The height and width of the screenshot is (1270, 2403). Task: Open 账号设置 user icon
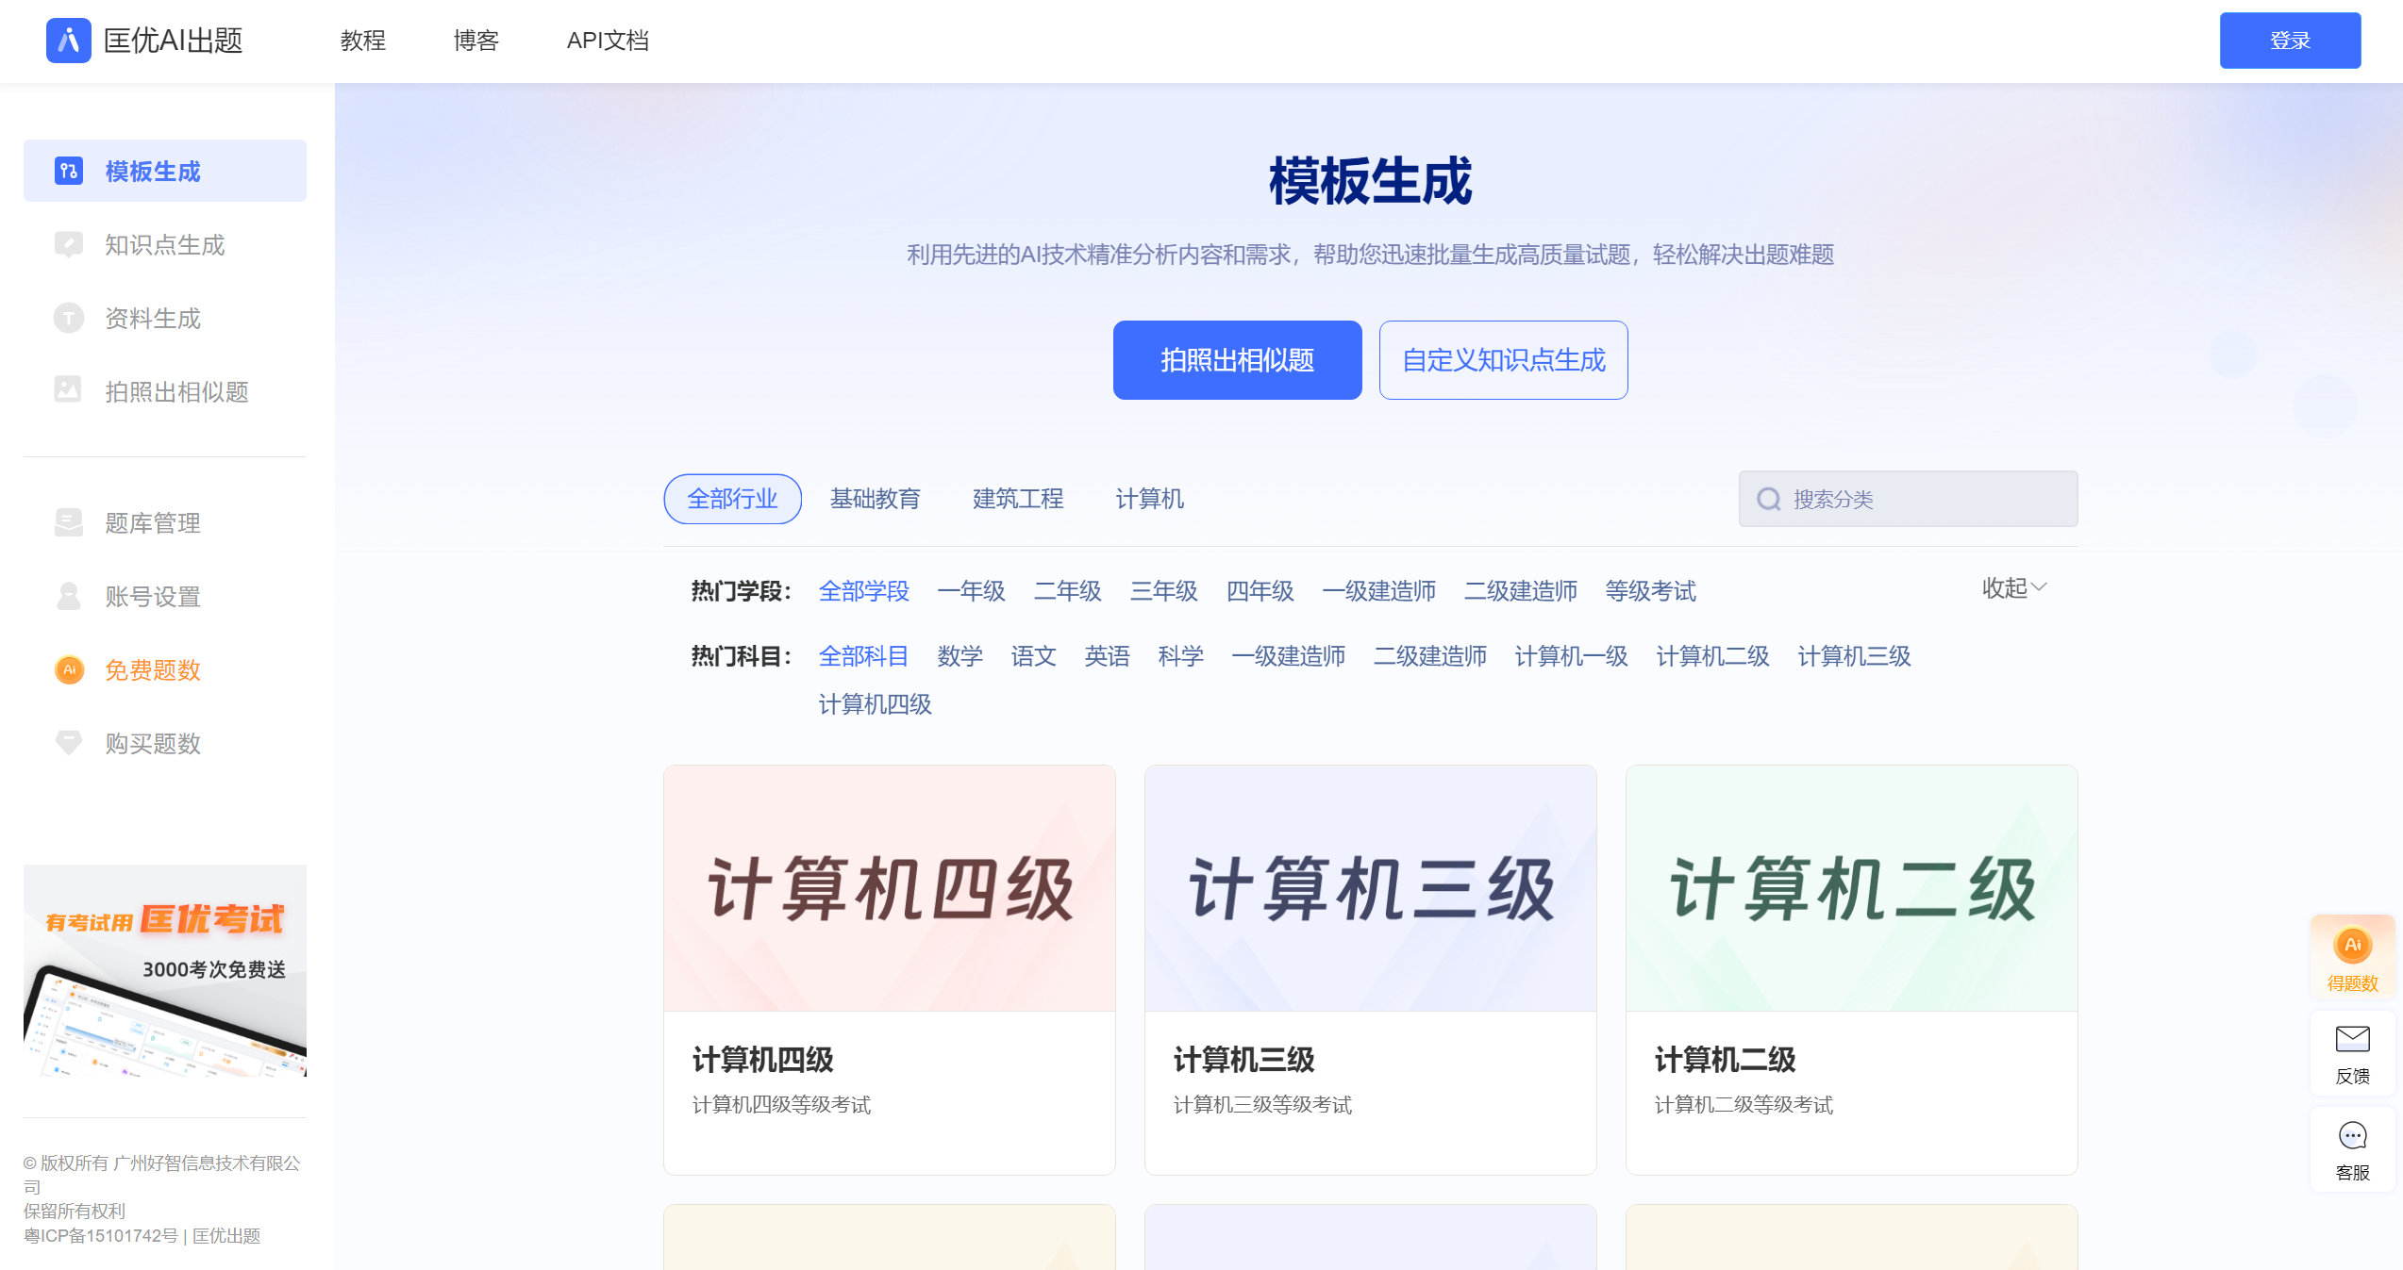coord(68,596)
